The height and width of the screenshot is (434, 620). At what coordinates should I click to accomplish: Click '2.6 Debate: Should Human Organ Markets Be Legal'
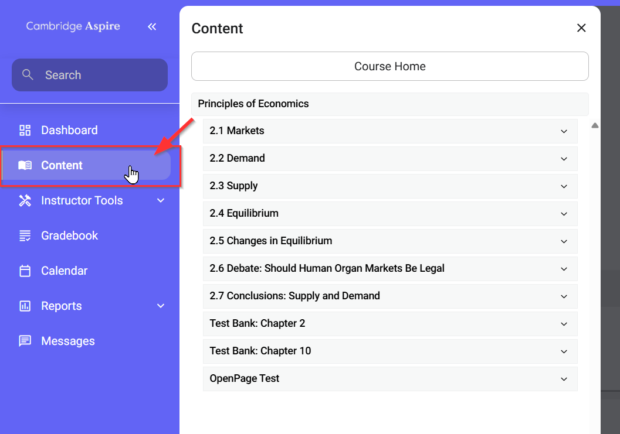(327, 268)
